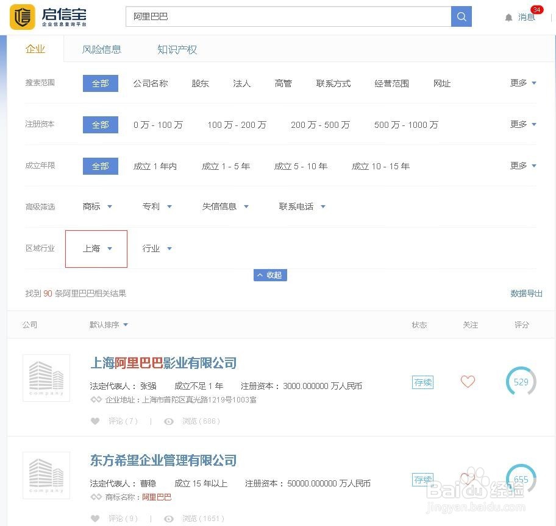Open 东方希望企业管理有限公司 company page
This screenshot has width=556, height=526.
coord(163,461)
